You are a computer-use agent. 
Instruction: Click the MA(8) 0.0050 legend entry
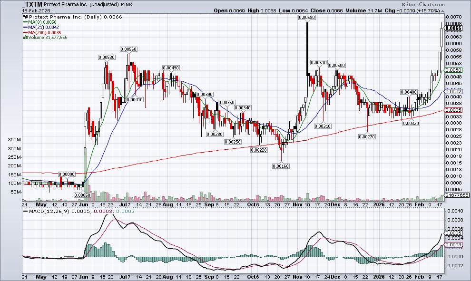(x=42, y=22)
